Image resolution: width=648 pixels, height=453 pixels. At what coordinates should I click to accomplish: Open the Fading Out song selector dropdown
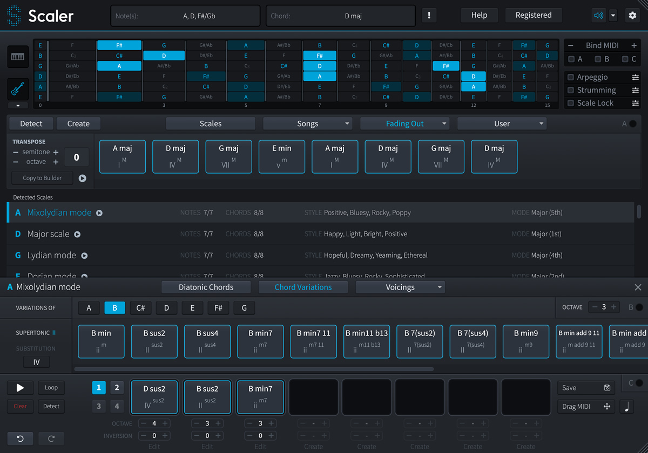404,123
